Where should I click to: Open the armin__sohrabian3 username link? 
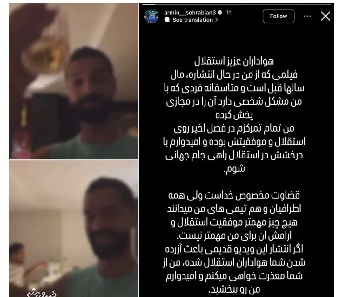(190, 12)
